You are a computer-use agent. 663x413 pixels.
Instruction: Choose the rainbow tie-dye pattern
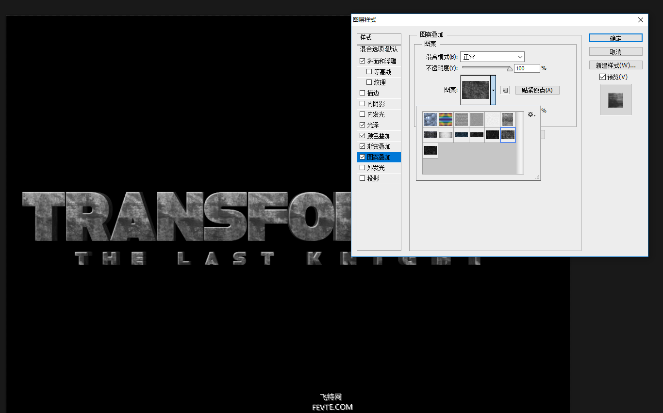pyautogui.click(x=446, y=119)
